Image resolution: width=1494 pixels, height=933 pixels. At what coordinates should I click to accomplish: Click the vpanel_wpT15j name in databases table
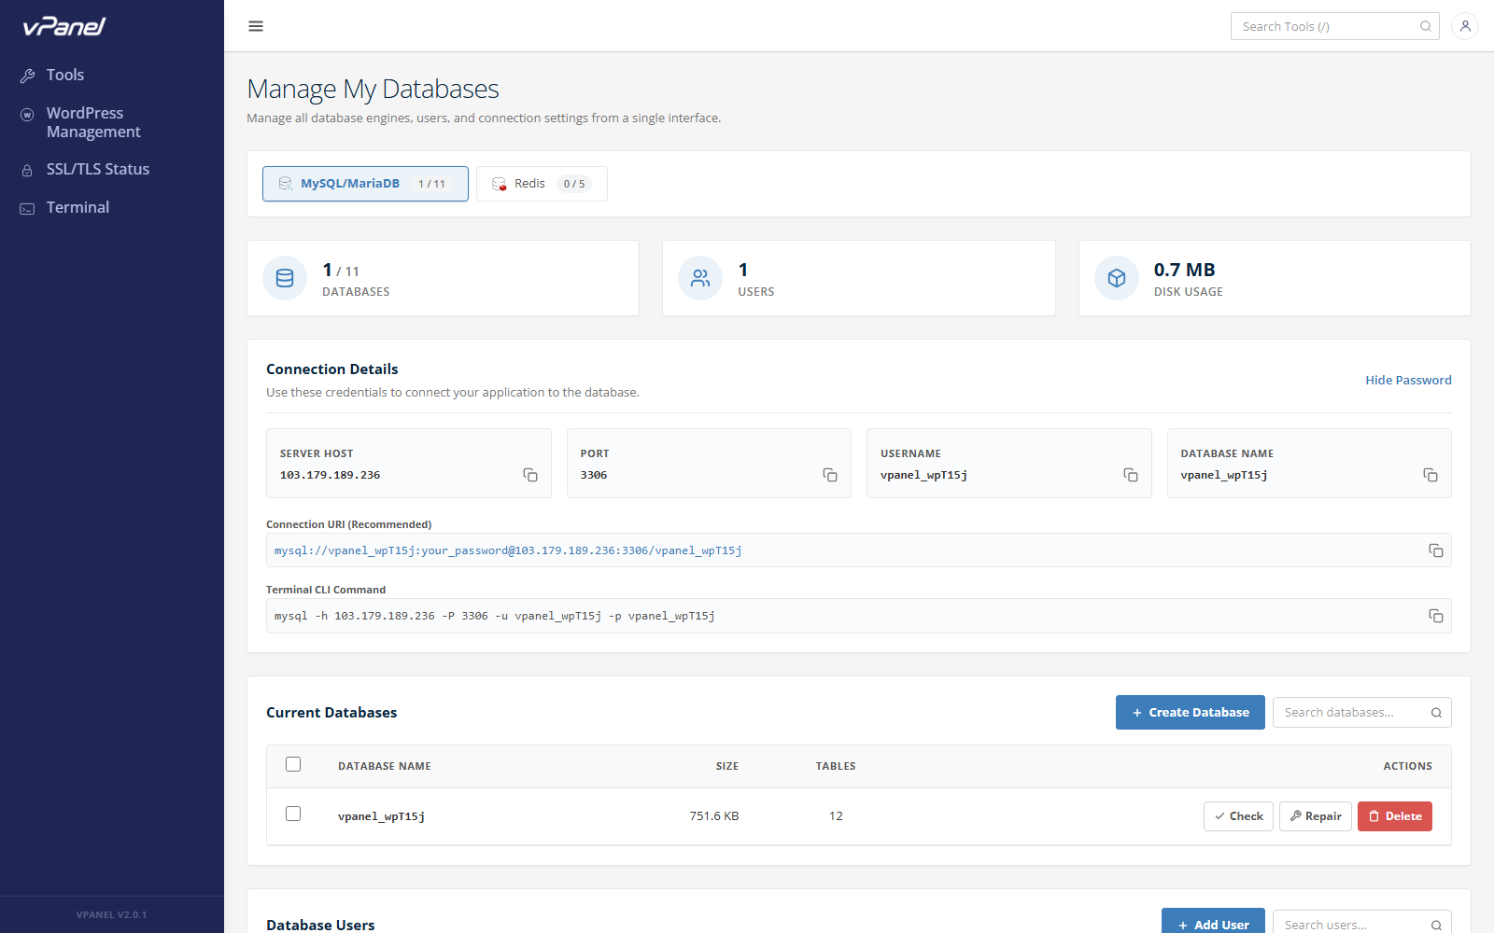click(x=381, y=816)
